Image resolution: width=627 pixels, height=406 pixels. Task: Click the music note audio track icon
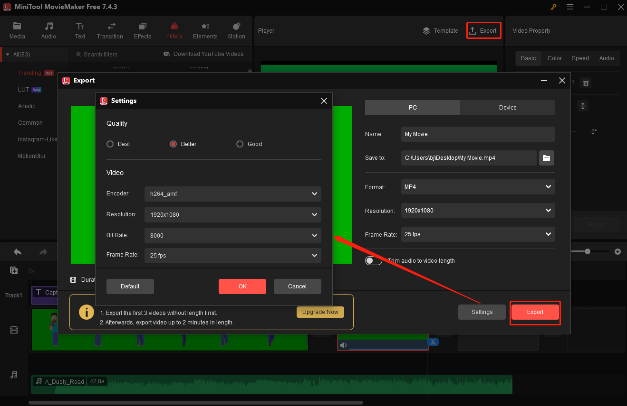pos(14,375)
